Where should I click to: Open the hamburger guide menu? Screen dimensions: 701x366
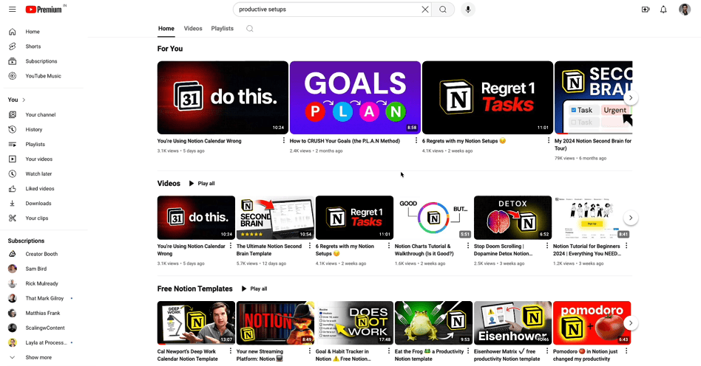pos(12,10)
